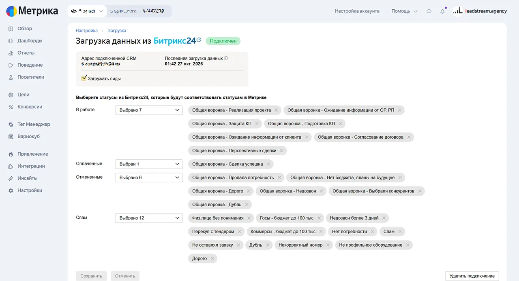
Task: Go to 'Тег Менеджер' in the sidebar
Action: coord(34,124)
